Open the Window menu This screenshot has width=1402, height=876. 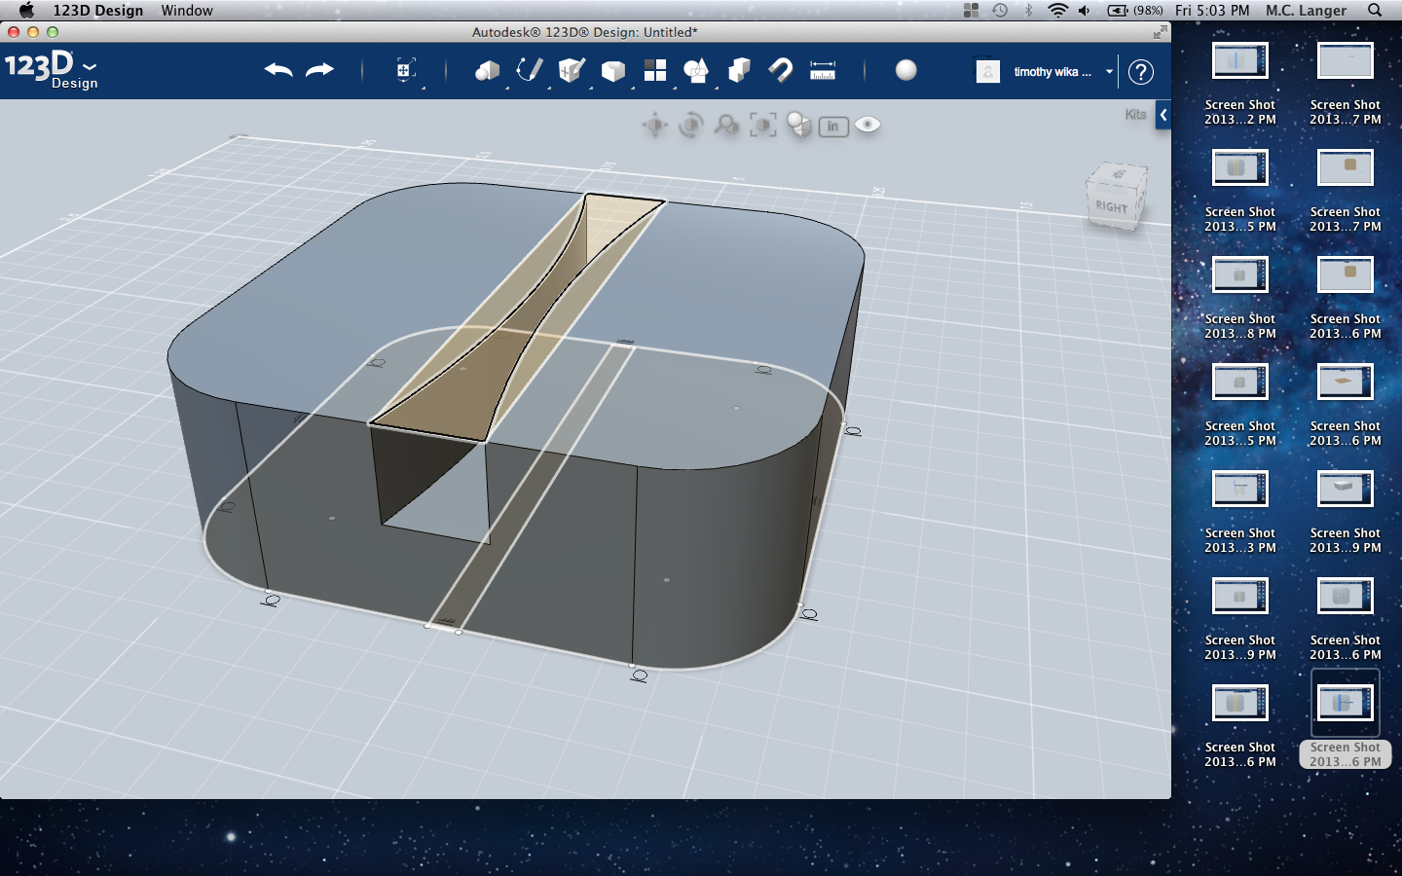pos(187,10)
